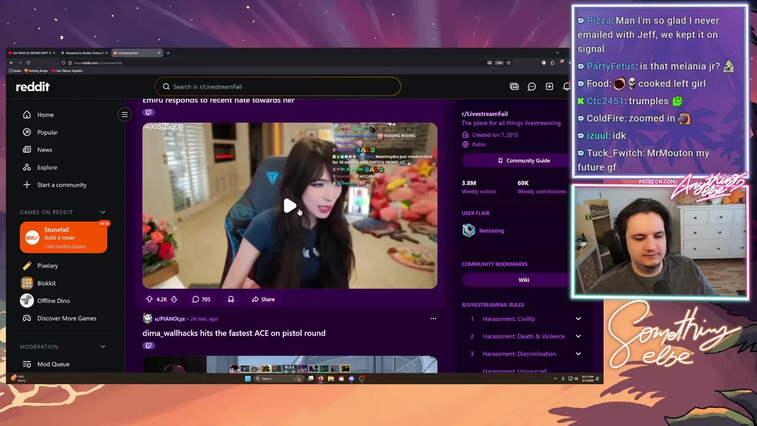Collapse the sidebar with the hamburger button
Viewport: 757px width, 426px height.
pos(124,114)
